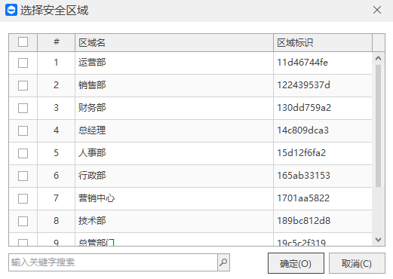This screenshot has height=279, width=393.
Task: Check the box for 技术部
Action: (x=23, y=221)
